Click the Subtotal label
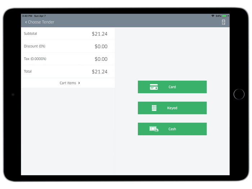This screenshot has width=252, height=189. [x=30, y=33]
